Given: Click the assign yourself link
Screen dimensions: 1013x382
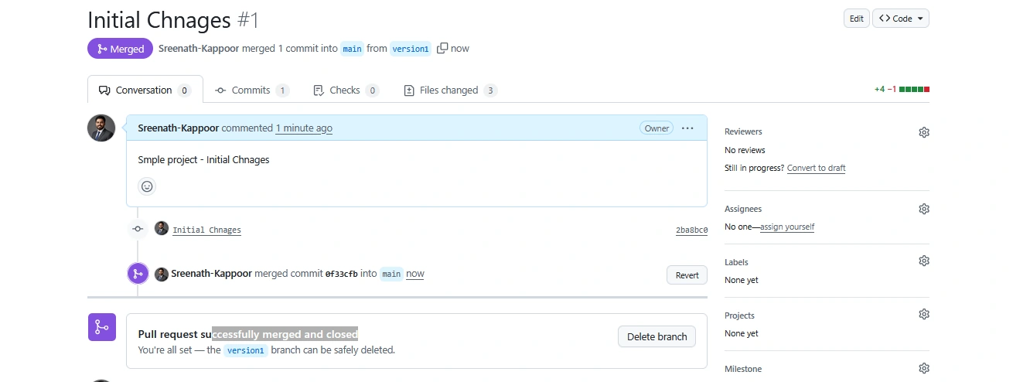Looking at the screenshot, I should [787, 227].
